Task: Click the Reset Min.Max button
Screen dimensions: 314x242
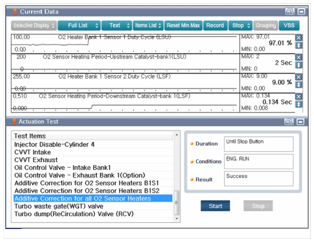Action: point(183,26)
